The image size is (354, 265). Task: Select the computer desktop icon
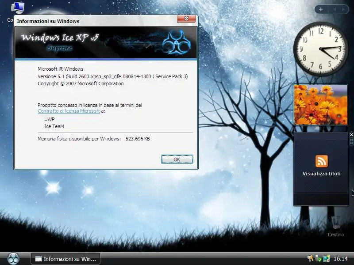(17, 8)
